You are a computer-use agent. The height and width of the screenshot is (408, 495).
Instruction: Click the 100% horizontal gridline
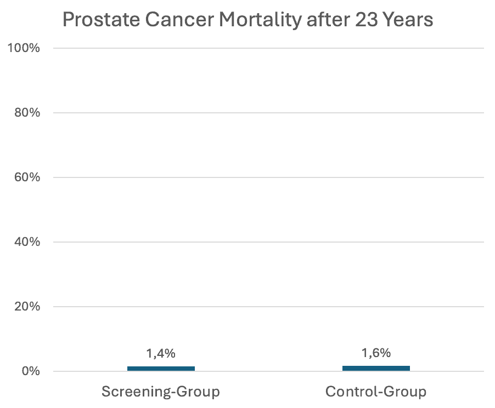pyautogui.click(x=269, y=48)
